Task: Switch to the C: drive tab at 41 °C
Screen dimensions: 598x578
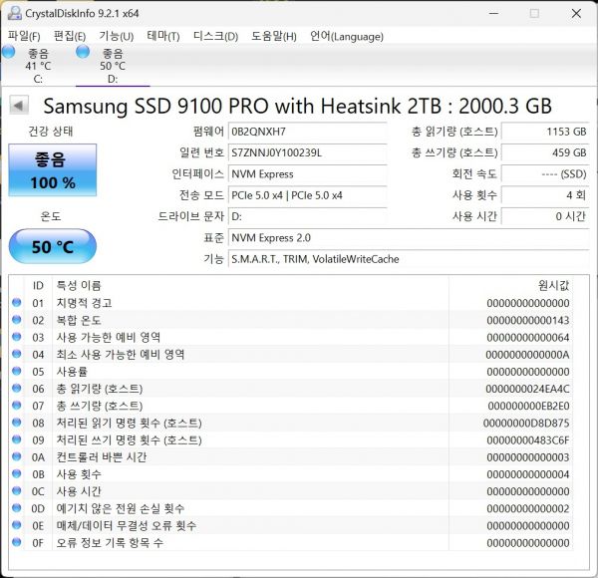Action: [38, 66]
